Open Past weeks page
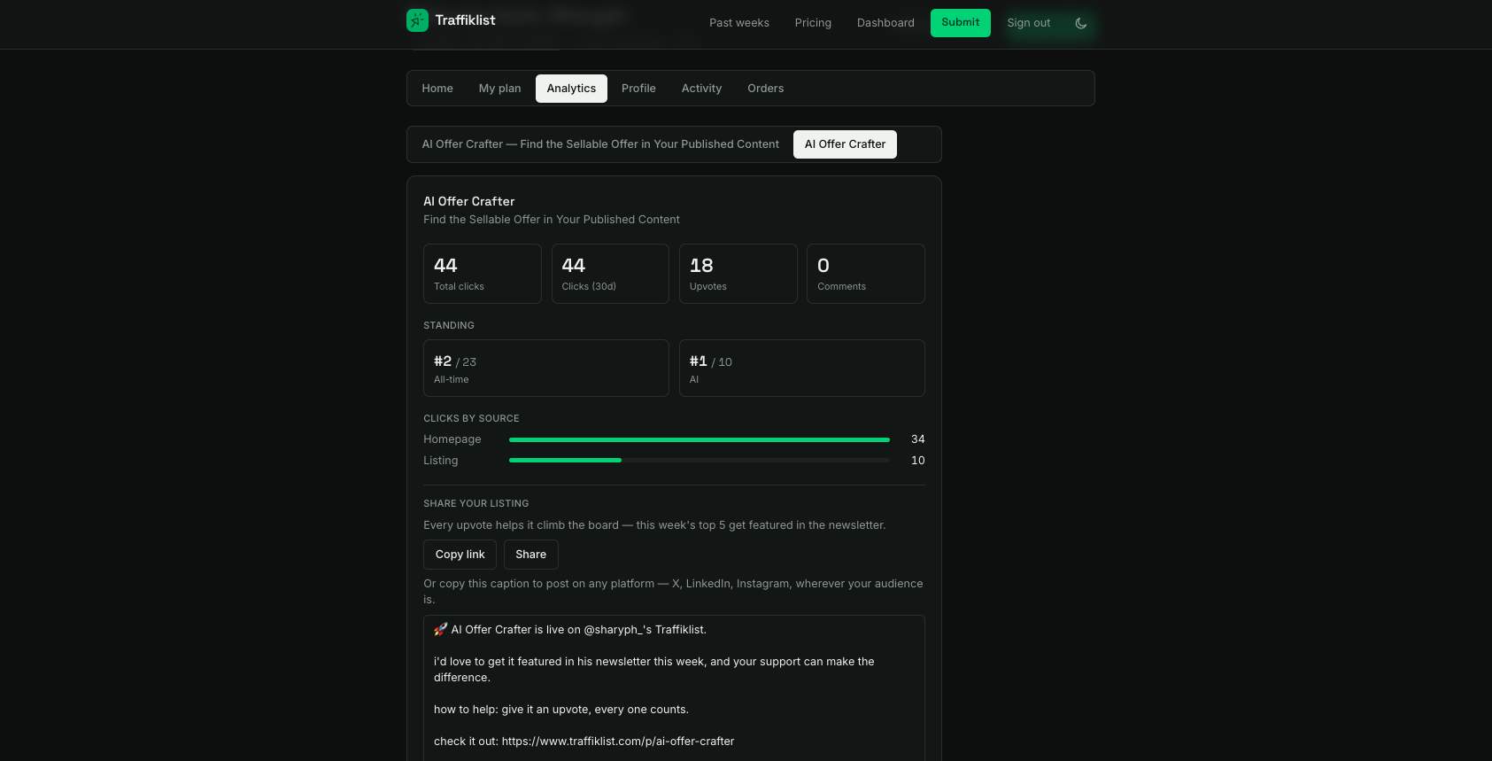 click(x=739, y=23)
